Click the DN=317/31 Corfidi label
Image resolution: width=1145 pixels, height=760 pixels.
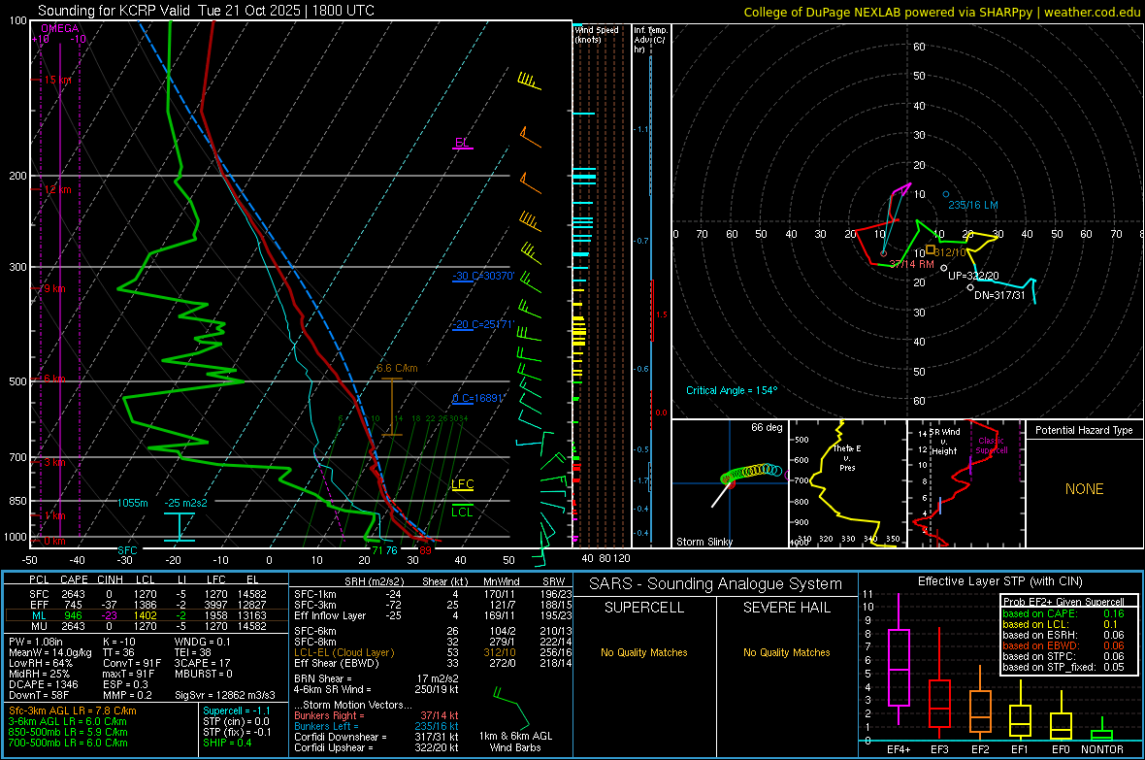click(x=999, y=295)
